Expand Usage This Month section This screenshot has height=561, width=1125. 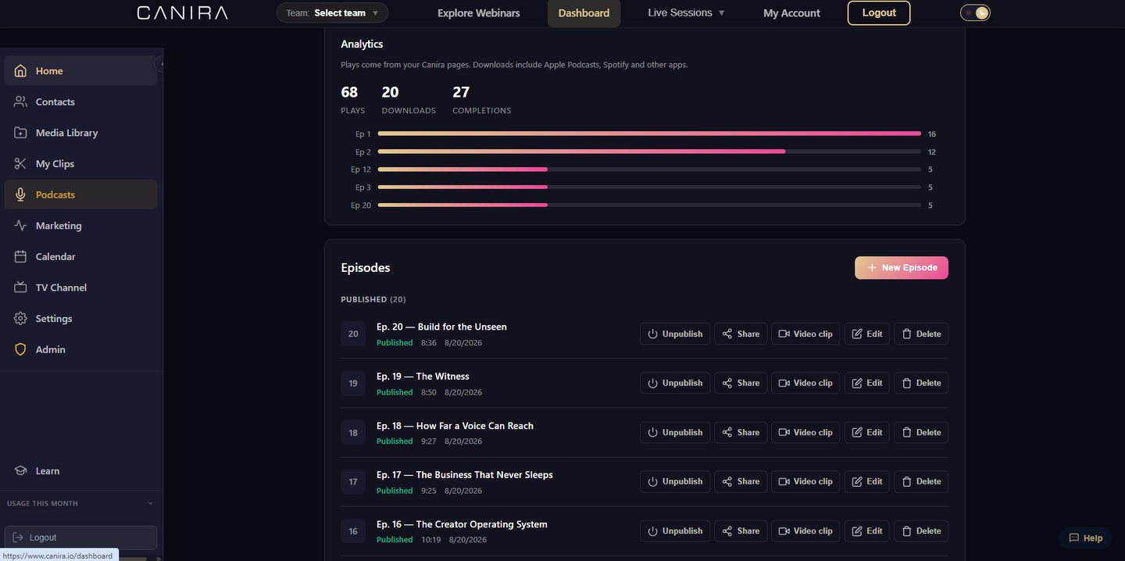80,503
